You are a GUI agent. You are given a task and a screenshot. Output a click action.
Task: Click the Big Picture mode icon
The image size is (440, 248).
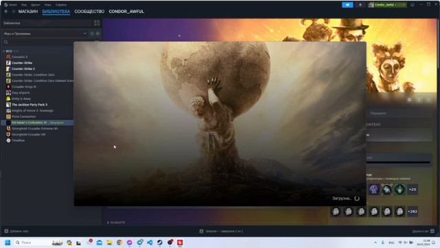[x=412, y=5]
